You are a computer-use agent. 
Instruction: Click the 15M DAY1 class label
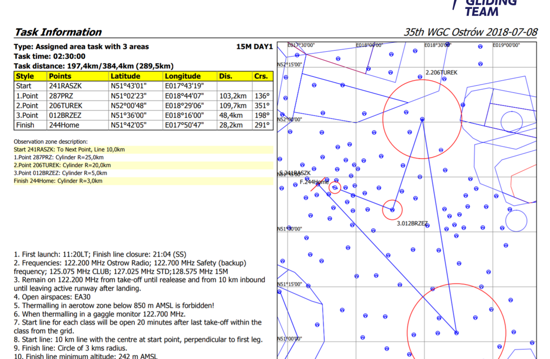254,47
